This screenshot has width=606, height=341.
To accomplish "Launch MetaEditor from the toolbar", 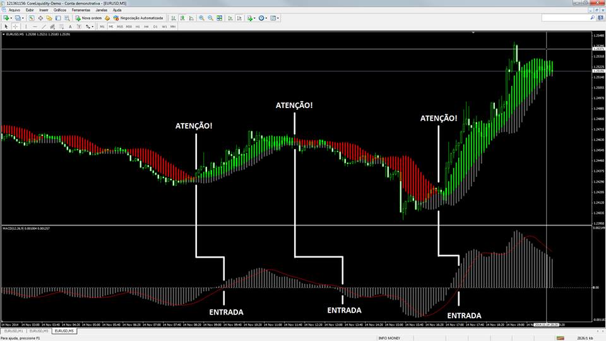I will pyautogui.click(x=107, y=18).
